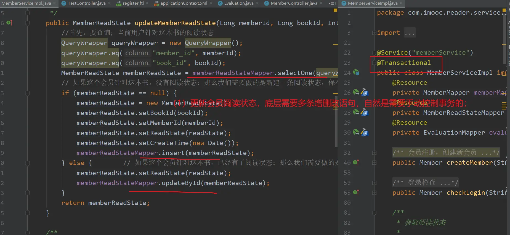Click the mapper navigation icon on line 26
The image size is (510, 235).
coord(364,92)
